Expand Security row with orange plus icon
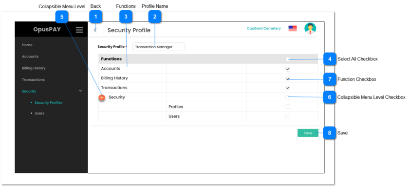 102,97
